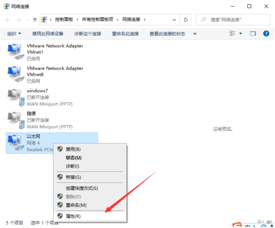Click 禁用此网络设备 on the toolbar

(x=48, y=34)
